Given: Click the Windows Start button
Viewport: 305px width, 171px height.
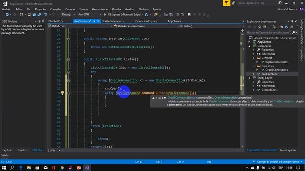Looking at the screenshot, I should click(4, 168).
